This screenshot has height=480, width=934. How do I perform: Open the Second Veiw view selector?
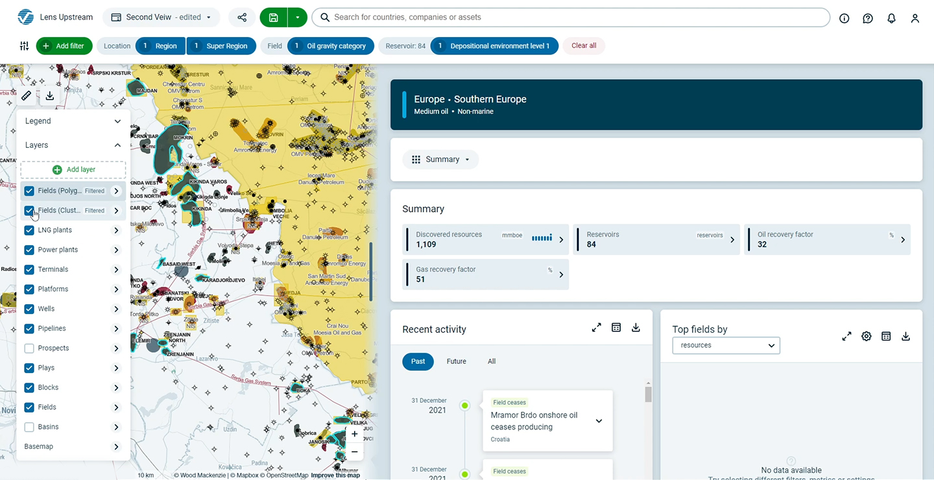pos(162,18)
